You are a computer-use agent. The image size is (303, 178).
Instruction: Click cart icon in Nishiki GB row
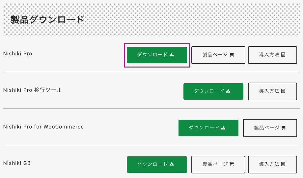click(232, 164)
